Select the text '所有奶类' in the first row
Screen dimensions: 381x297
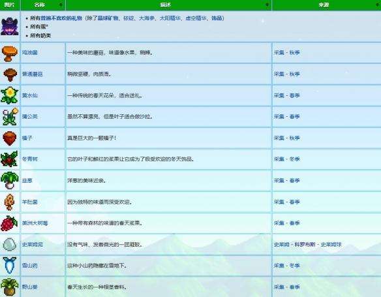click(40, 35)
